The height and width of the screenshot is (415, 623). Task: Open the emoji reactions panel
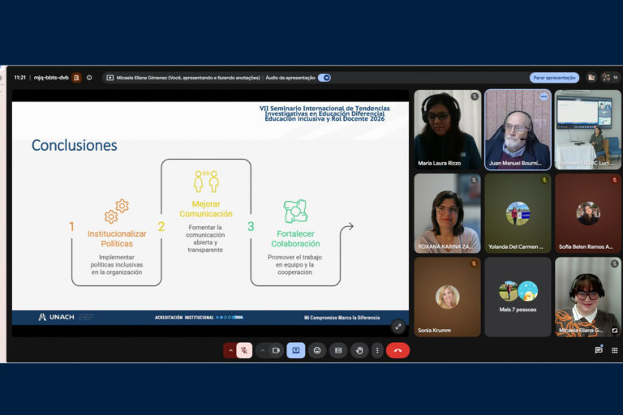tap(317, 350)
